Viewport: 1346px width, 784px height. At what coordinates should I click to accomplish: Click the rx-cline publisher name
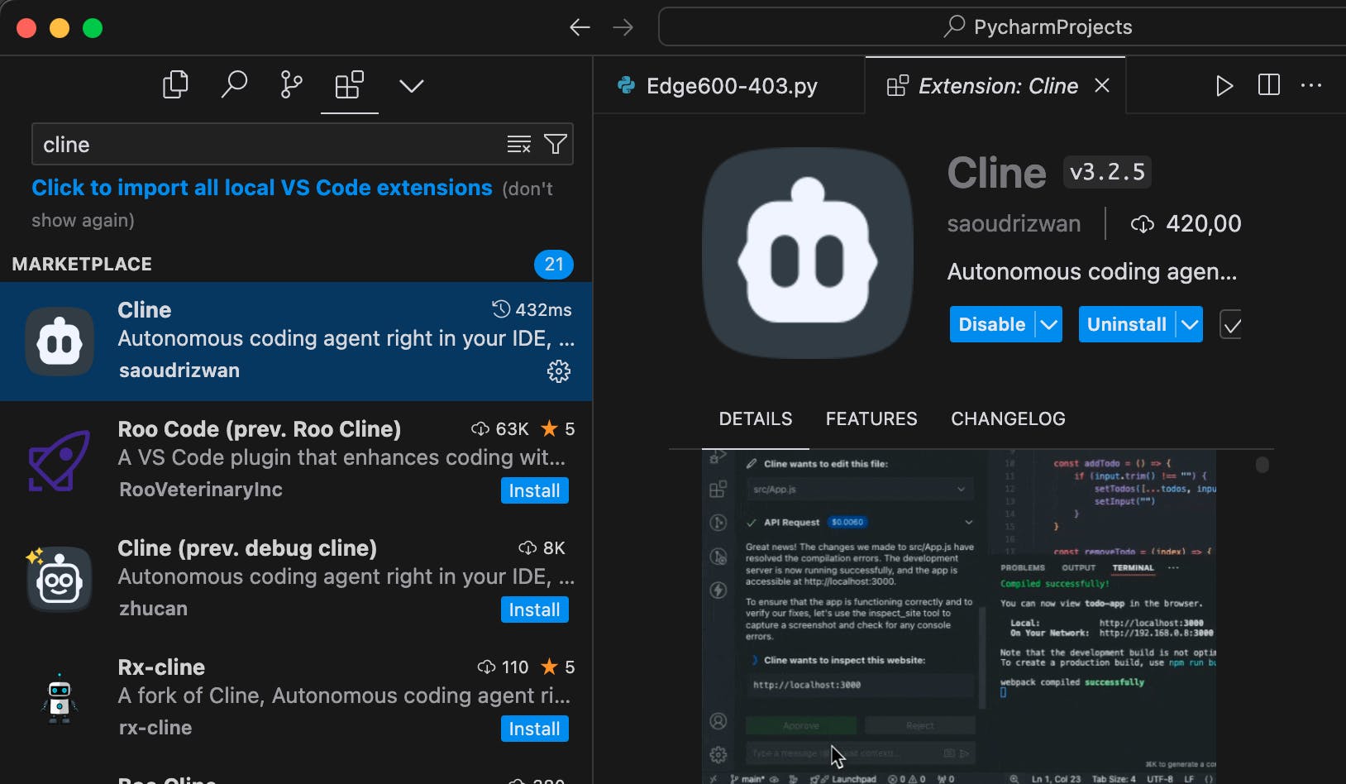tap(155, 728)
